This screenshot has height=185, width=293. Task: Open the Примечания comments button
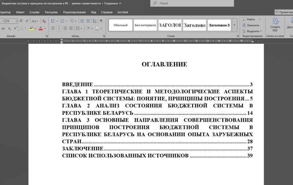coord(284,12)
